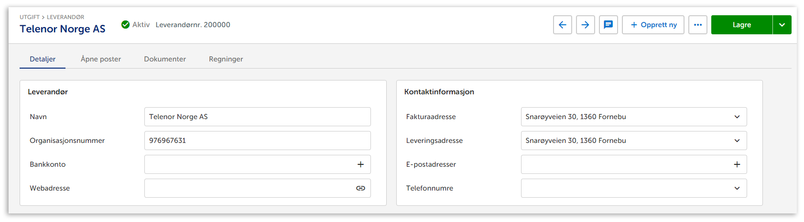This screenshot has width=804, height=222.
Task: Expand the Leveringsadresse dropdown
Action: pyautogui.click(x=737, y=141)
